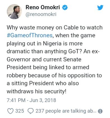Click the blue verified badge
Screen dimensions: 110x118
point(65,8)
